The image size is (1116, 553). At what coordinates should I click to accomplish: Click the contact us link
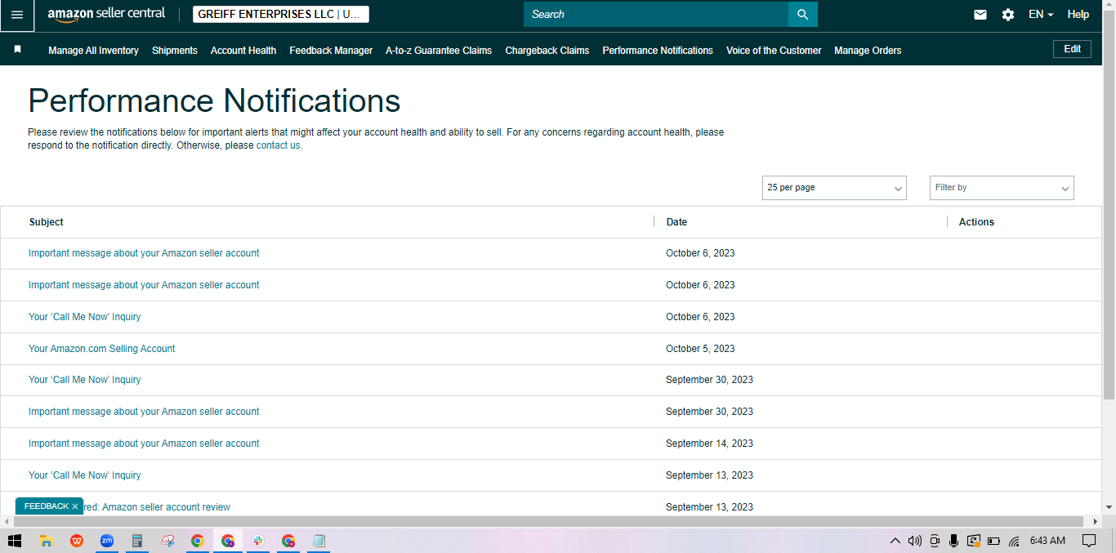click(278, 145)
